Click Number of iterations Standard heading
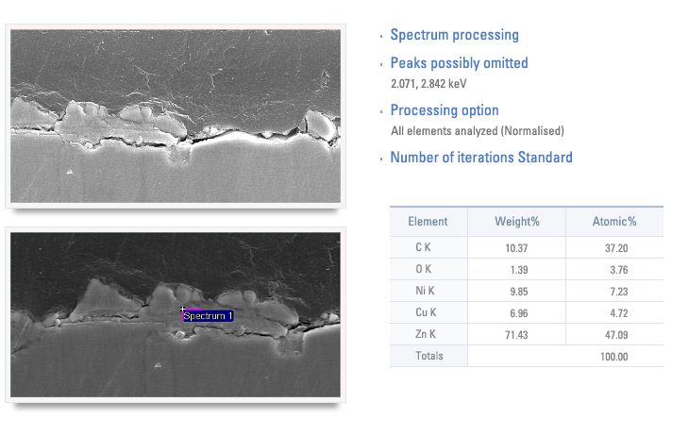689x436 pixels. click(x=481, y=157)
